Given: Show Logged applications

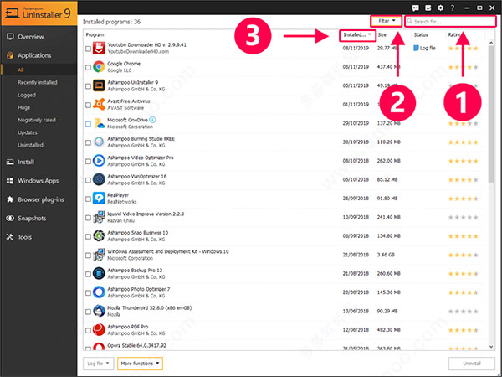Looking at the screenshot, I should 27,95.
